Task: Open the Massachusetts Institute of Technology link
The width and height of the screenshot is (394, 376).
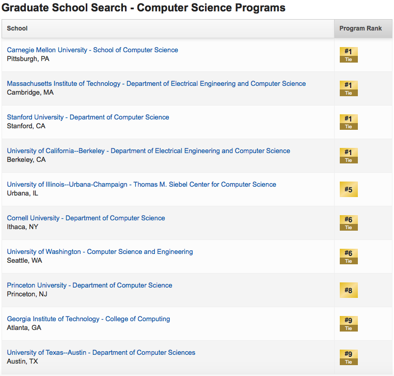Action: [156, 84]
